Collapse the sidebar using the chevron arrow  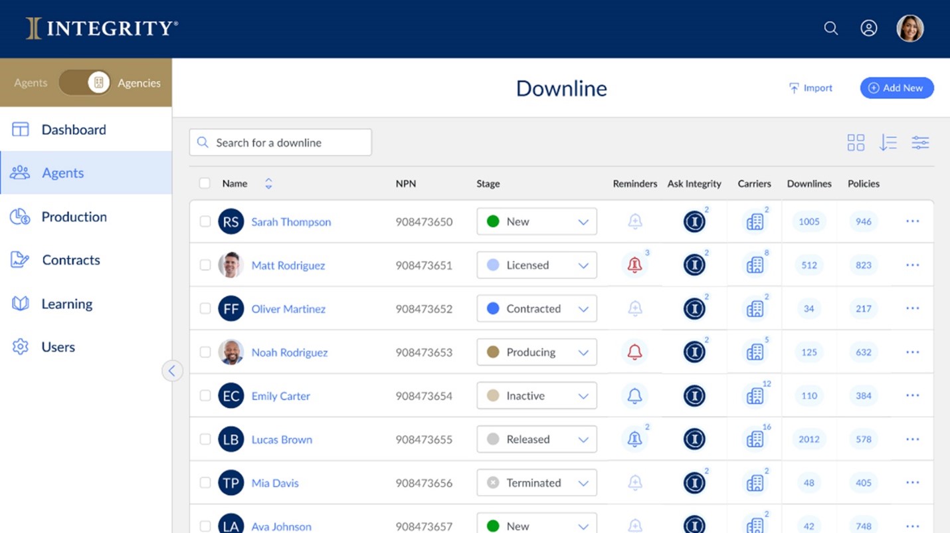[x=172, y=371]
